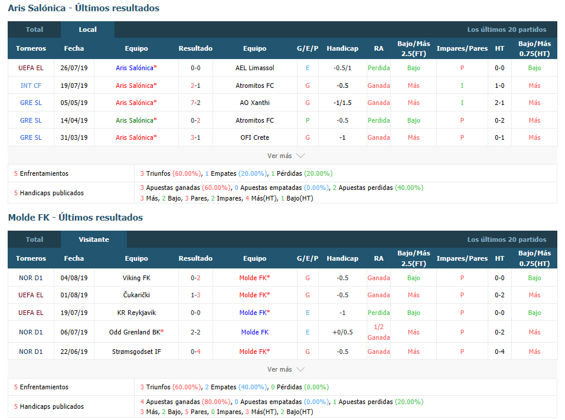Viewport: 565px width, 420px height.
Task: Click Handicap column header in Aris table
Action: [x=342, y=48]
